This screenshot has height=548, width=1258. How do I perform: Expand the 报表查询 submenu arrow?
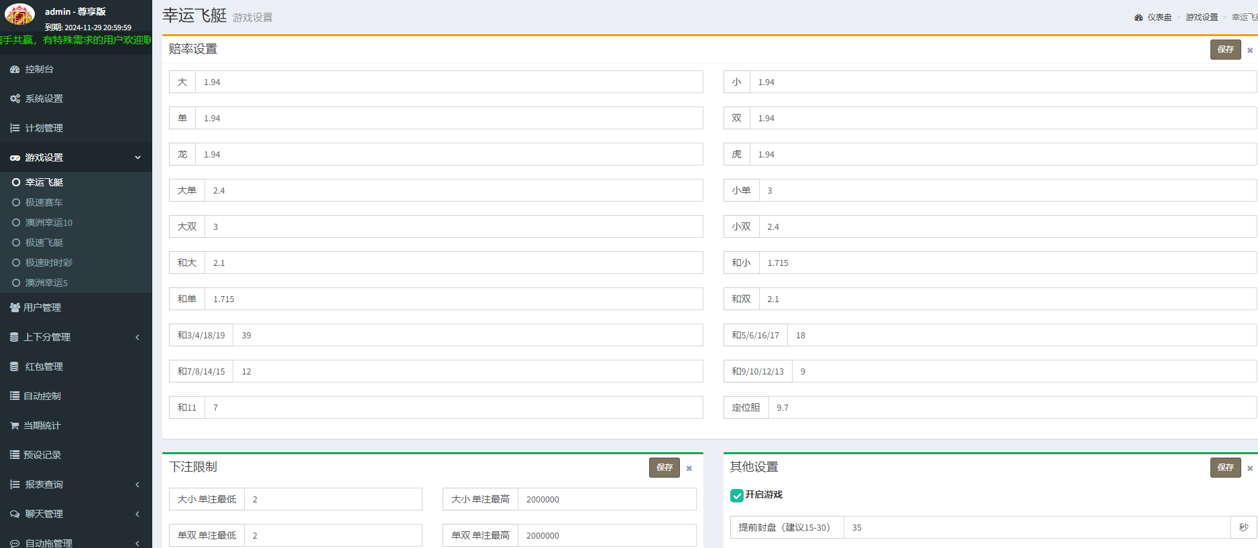coord(137,484)
